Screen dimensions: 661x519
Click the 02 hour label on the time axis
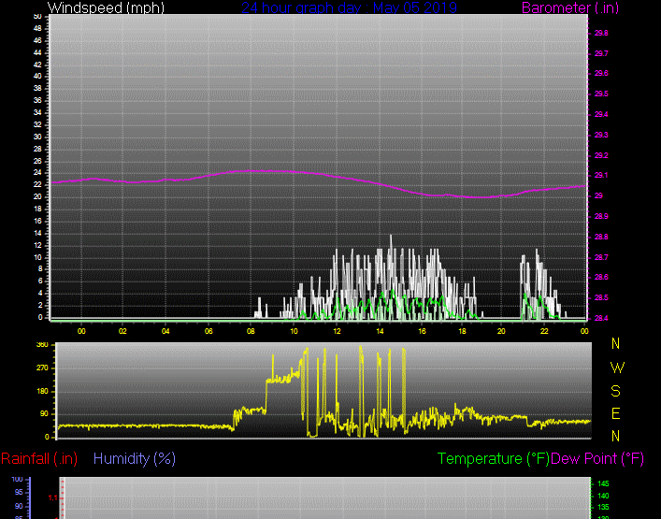click(122, 331)
